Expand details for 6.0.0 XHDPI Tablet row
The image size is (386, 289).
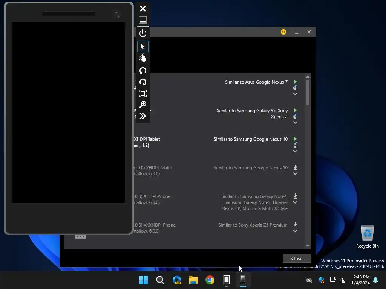coord(295,174)
